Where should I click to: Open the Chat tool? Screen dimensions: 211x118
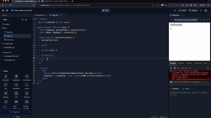[6, 86]
